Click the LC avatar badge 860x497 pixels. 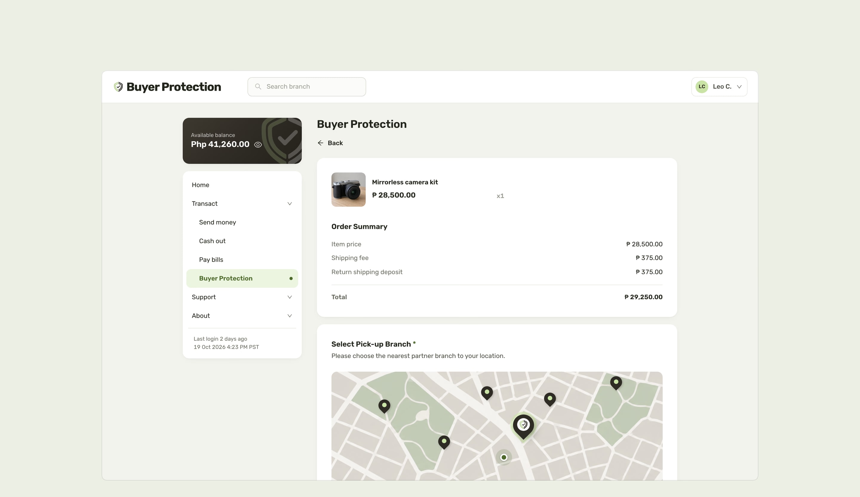702,87
